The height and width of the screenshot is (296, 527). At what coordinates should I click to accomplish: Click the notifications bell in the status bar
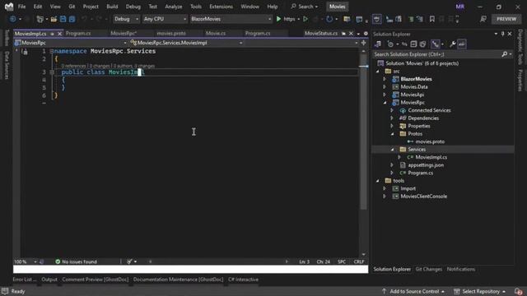click(518, 291)
